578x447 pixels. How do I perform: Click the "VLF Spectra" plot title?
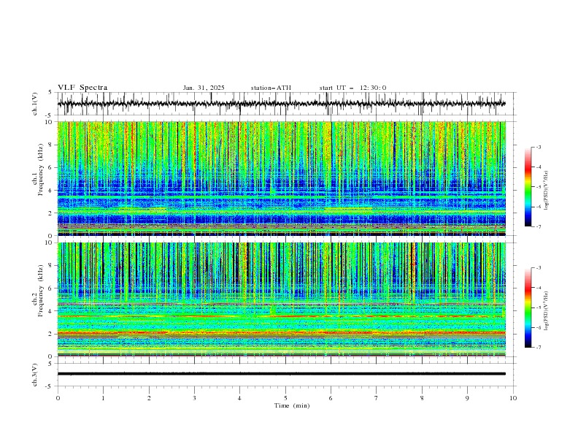click(x=82, y=88)
